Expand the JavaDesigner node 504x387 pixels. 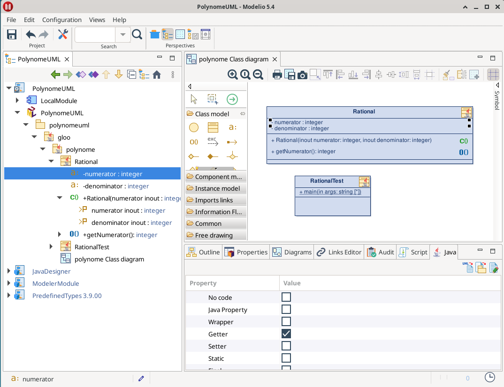[x=8, y=271]
